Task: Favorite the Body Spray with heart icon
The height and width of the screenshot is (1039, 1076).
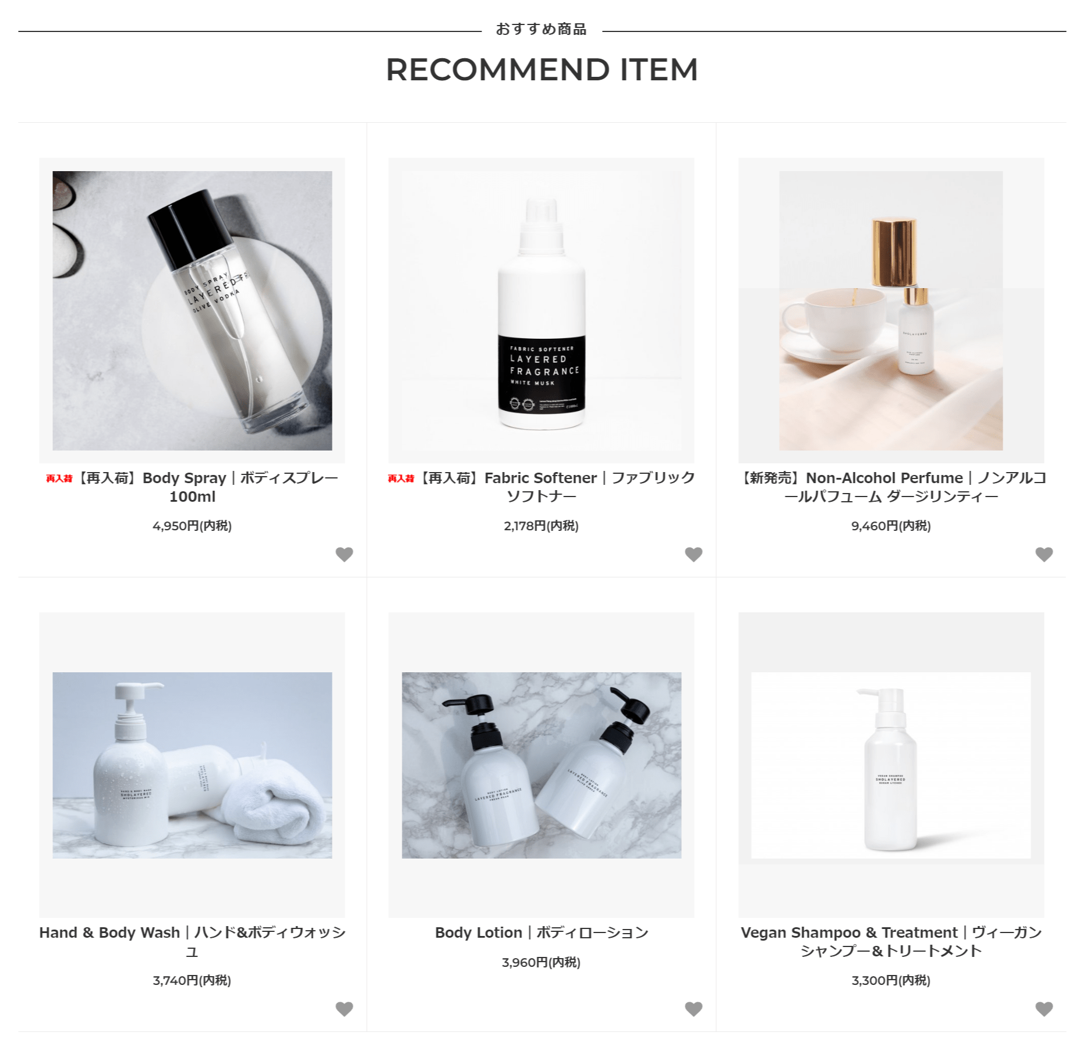Action: tap(344, 555)
